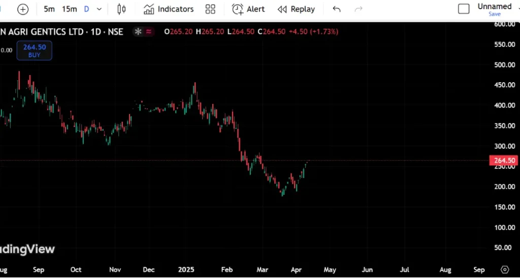Screen dimensions: 520x279
Task: Select the 15m timeframe
Action: click(x=69, y=9)
